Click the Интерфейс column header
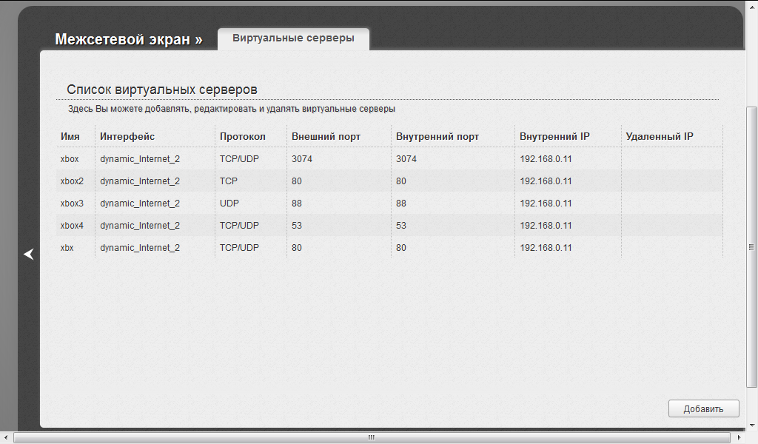The height and width of the screenshot is (444, 758). point(127,137)
